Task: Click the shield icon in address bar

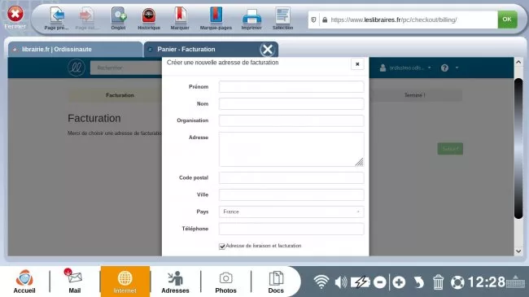Action: [x=314, y=20]
